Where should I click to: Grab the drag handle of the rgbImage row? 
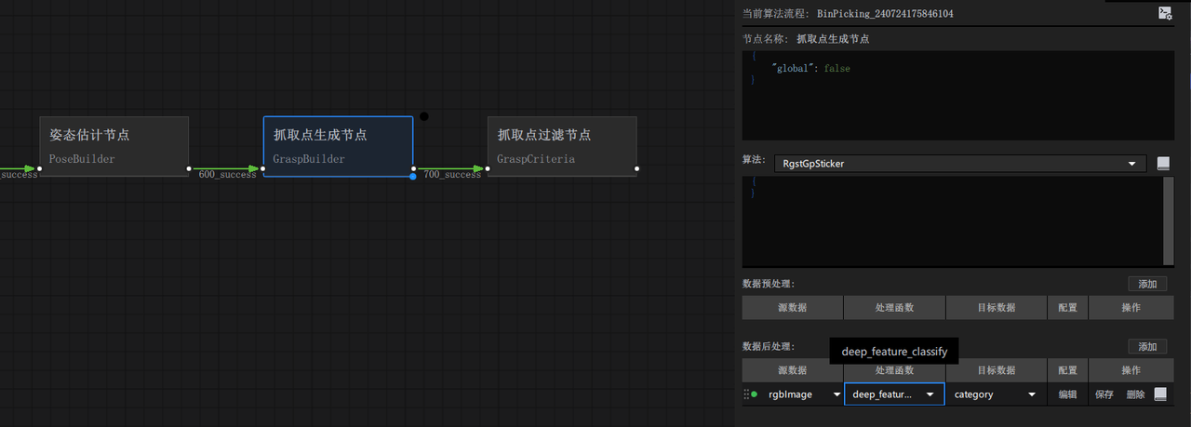[745, 394]
